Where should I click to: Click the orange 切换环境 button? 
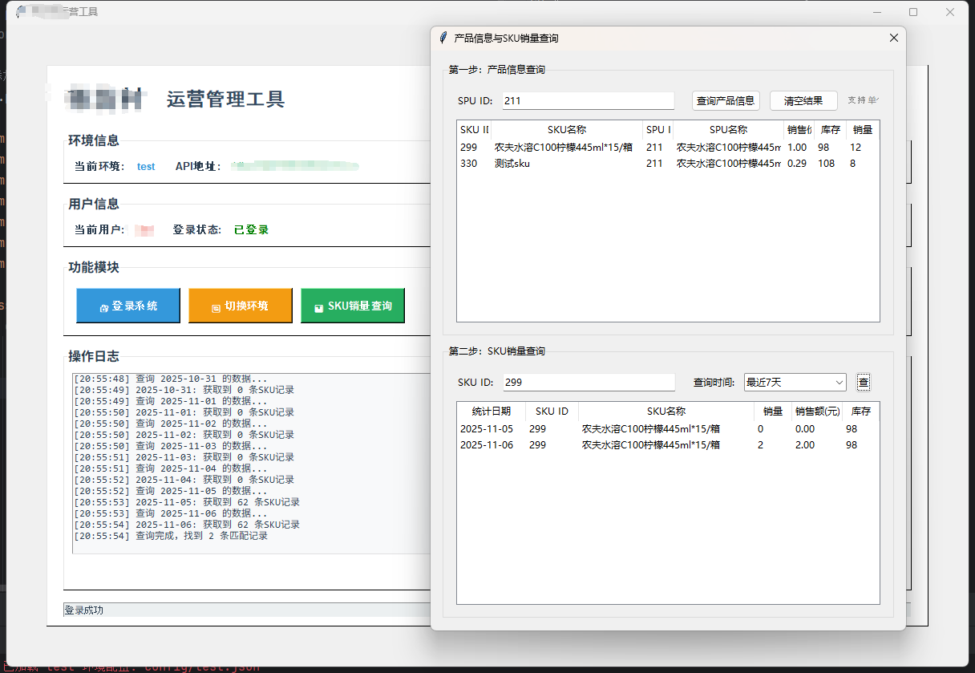pyautogui.click(x=241, y=306)
